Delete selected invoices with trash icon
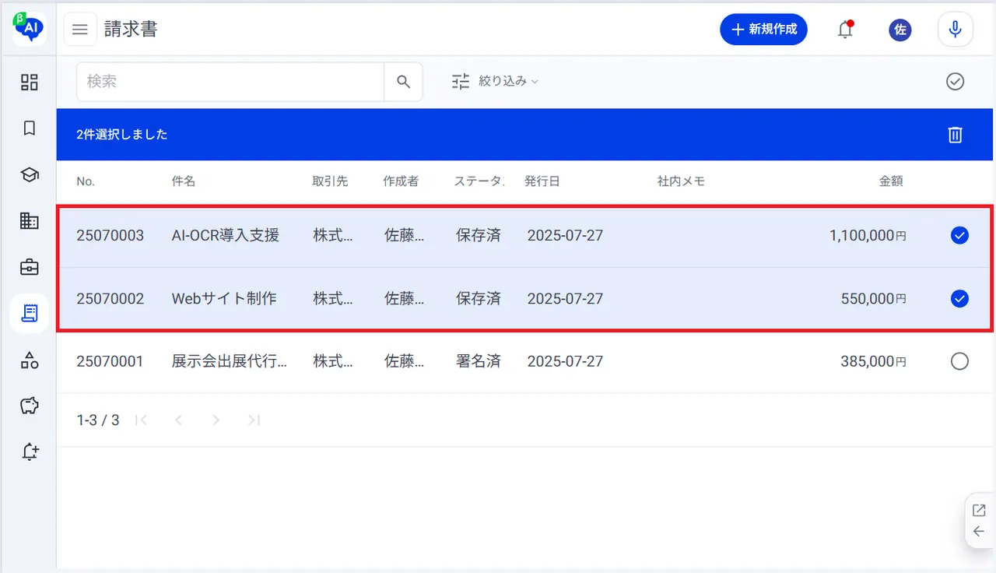This screenshot has width=996, height=573. 956,135
